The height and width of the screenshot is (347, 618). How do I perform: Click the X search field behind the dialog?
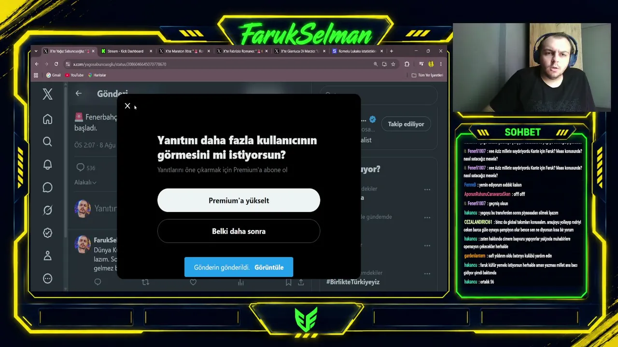pyautogui.click(x=379, y=95)
